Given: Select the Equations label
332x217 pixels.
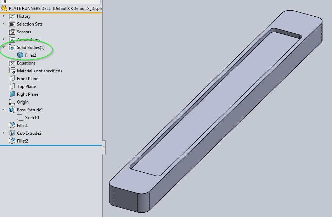Looking at the screenshot, I should pyautogui.click(x=26, y=63).
